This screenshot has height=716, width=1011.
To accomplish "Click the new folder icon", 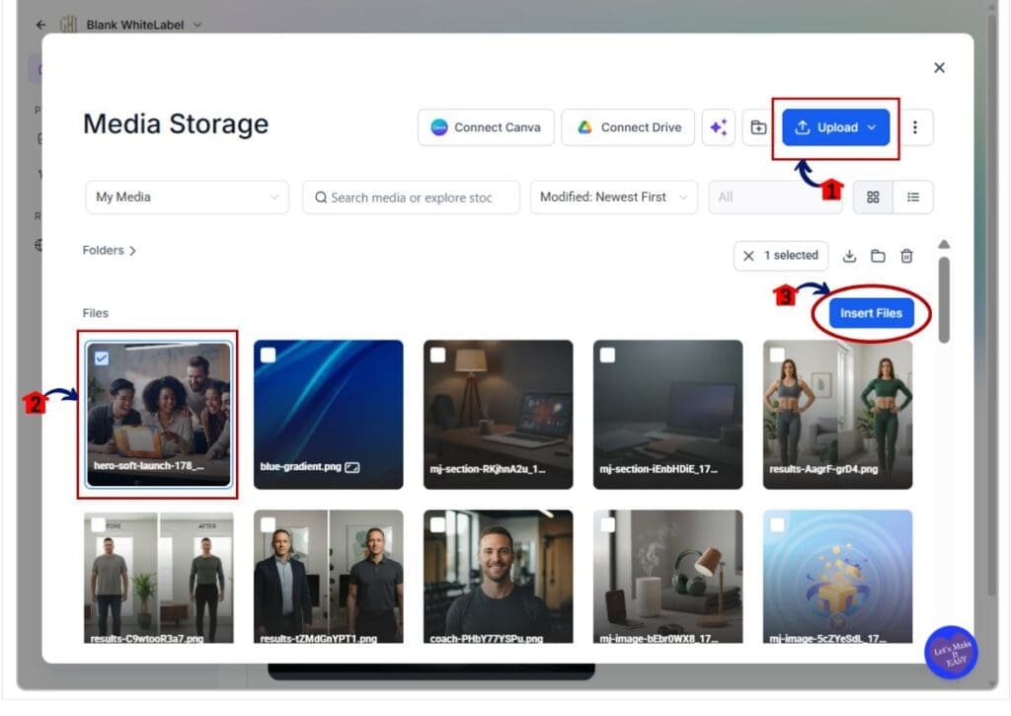I will [758, 127].
